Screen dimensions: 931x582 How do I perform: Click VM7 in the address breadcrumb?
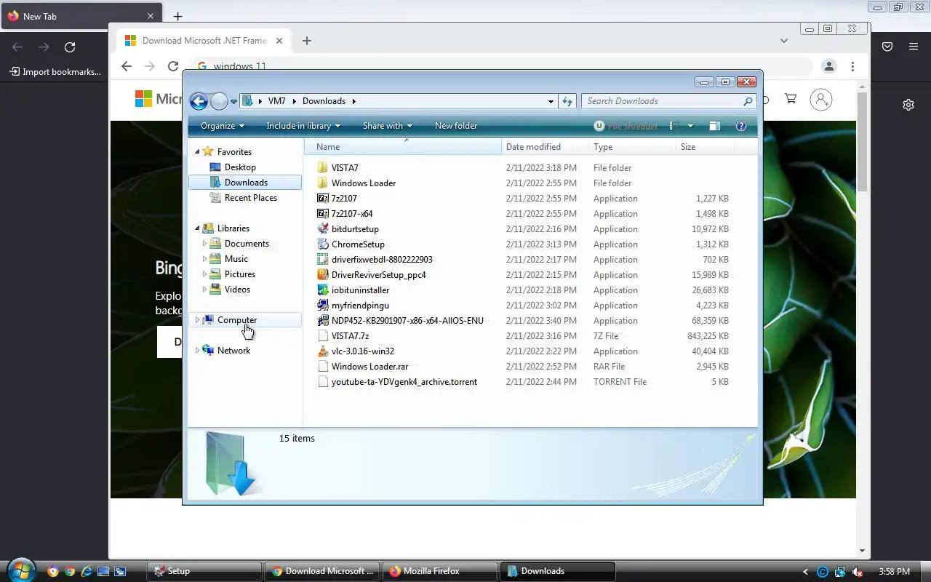tap(276, 101)
